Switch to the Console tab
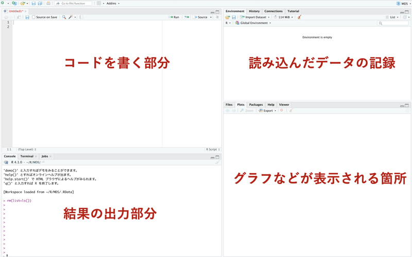This screenshot has height=257, width=412. click(10, 156)
